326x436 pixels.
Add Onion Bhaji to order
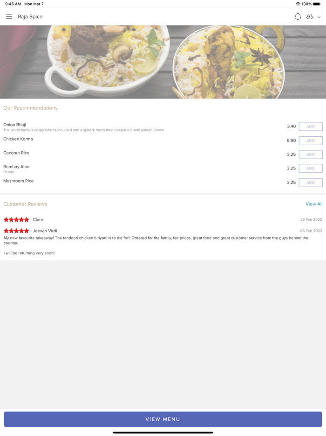[311, 126]
